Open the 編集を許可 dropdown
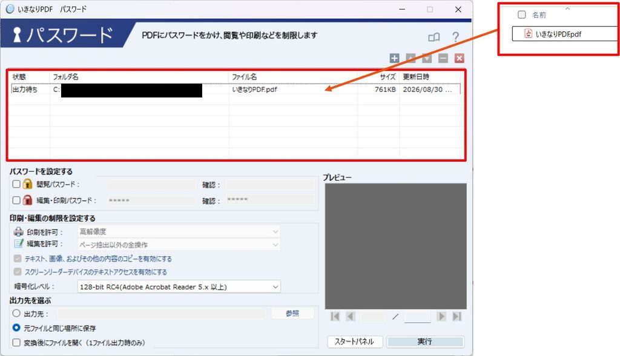Viewport: 620px width, 356px height. point(179,245)
